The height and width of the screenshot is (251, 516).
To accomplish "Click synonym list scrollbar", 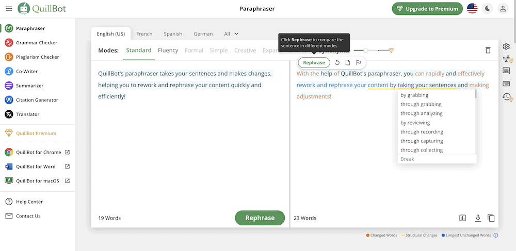I will point(476,94).
